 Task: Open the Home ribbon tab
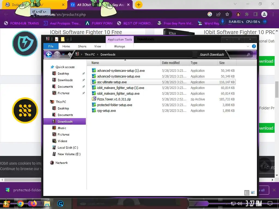click(x=66, y=46)
